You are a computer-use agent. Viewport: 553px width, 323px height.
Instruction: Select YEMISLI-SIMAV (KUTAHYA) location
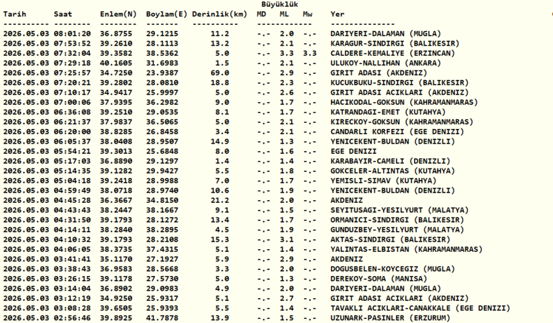[384, 181]
